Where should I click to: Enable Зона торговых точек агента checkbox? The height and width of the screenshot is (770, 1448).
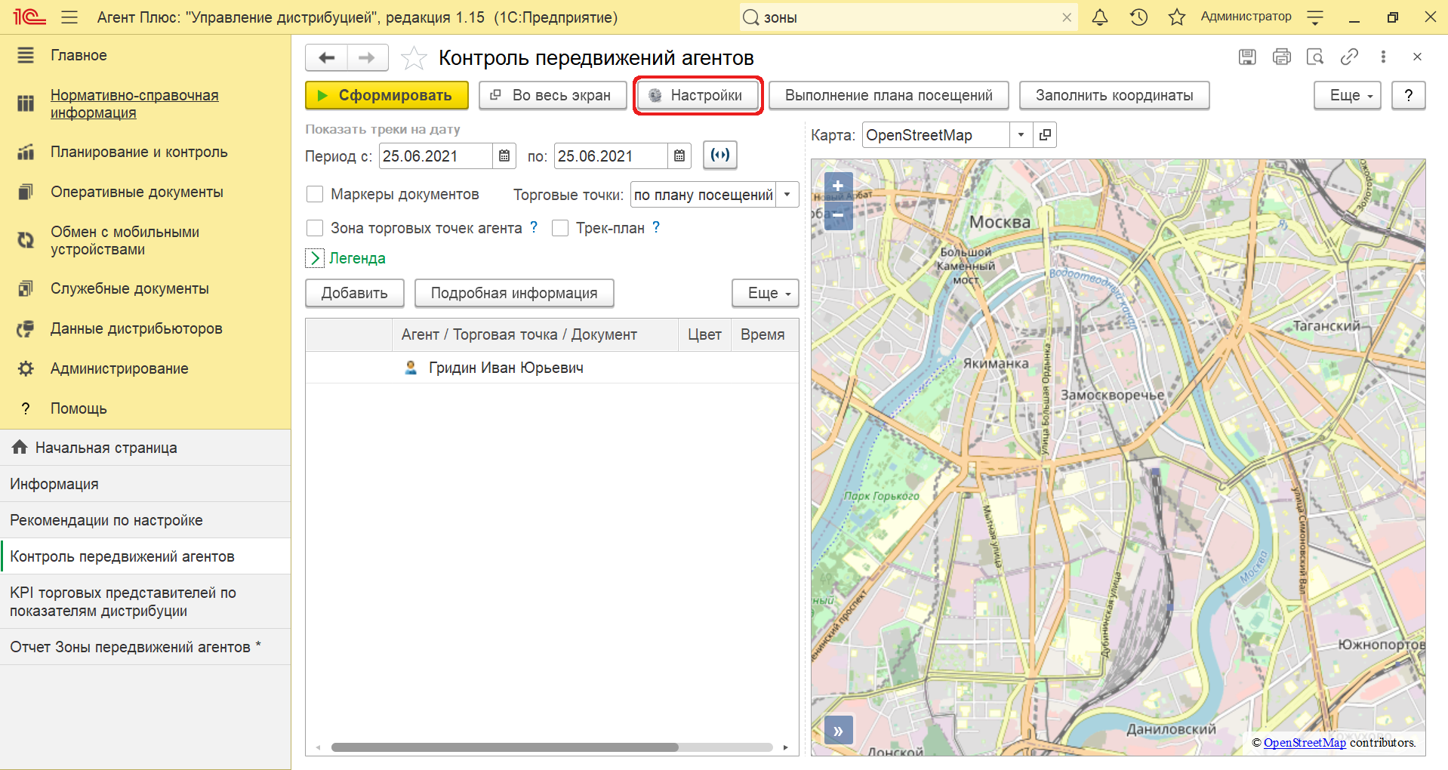click(x=315, y=228)
